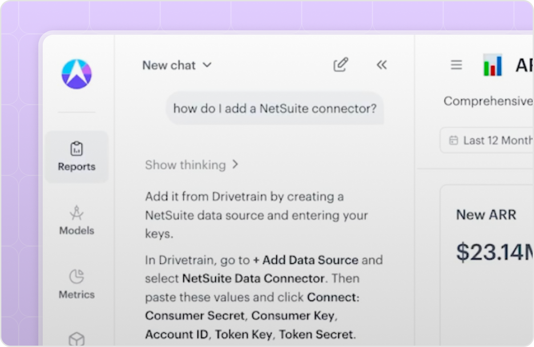Open the New chat dropdown
Image resolution: width=534 pixels, height=347 pixels.
177,65
